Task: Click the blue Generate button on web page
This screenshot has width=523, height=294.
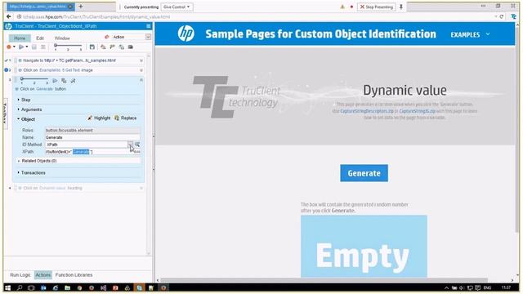Action: [364, 173]
